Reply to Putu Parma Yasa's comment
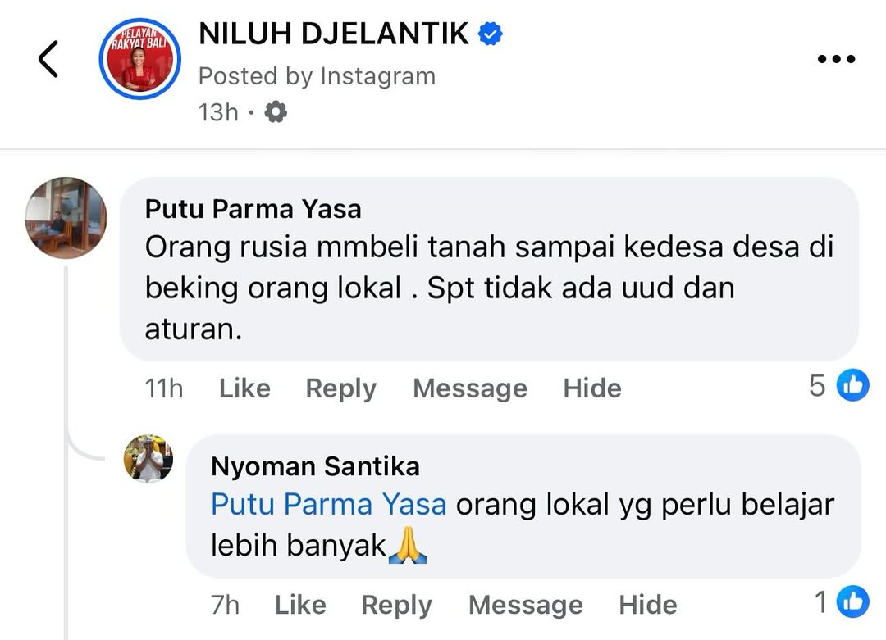 pyautogui.click(x=340, y=388)
